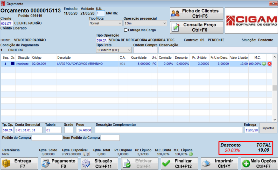Click the Impostos button
The image size is (280, 170).
268,128
